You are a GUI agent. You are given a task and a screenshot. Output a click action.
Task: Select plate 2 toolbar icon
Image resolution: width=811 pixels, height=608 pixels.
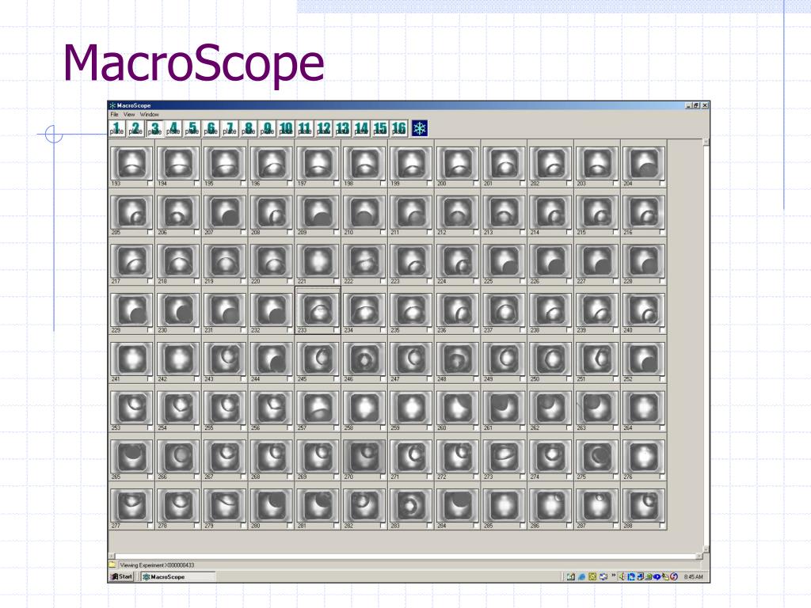135,128
